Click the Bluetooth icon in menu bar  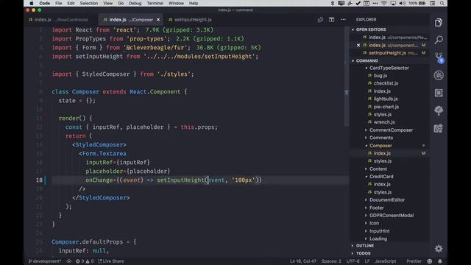tap(332, 3)
